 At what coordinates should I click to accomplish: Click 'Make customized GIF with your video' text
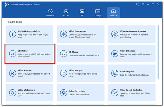(34, 54)
